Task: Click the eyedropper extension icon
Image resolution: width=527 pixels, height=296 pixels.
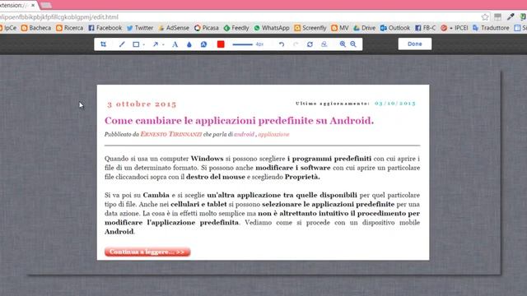Action: 511,16
